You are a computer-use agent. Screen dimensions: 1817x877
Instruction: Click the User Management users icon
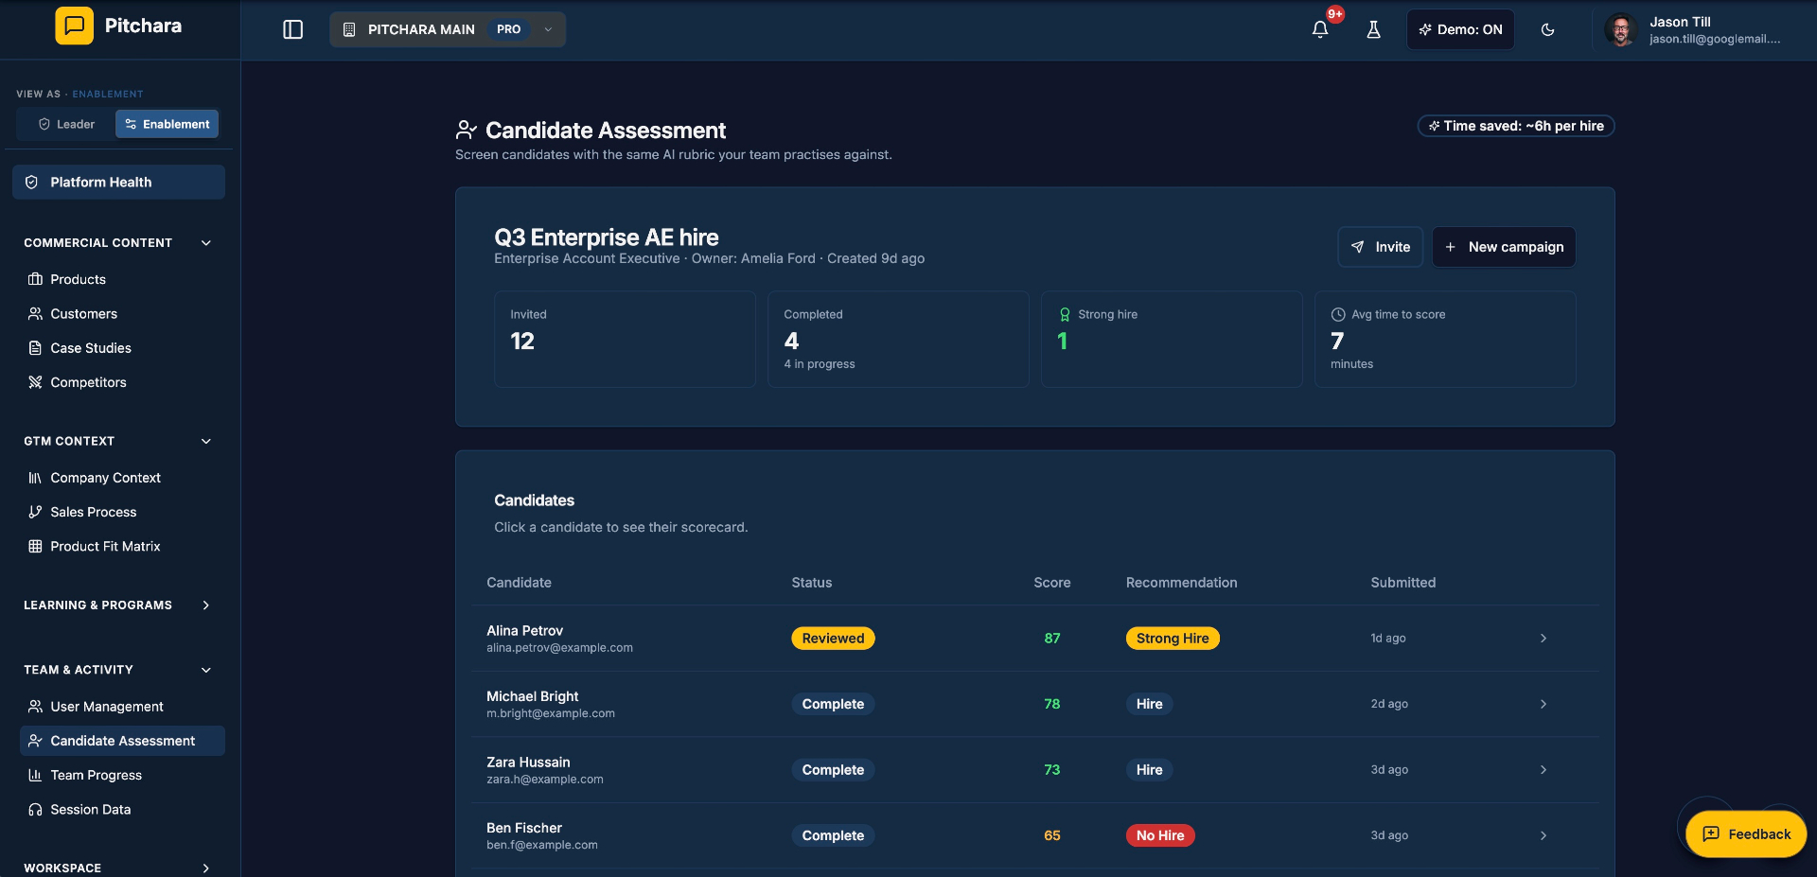(x=35, y=706)
